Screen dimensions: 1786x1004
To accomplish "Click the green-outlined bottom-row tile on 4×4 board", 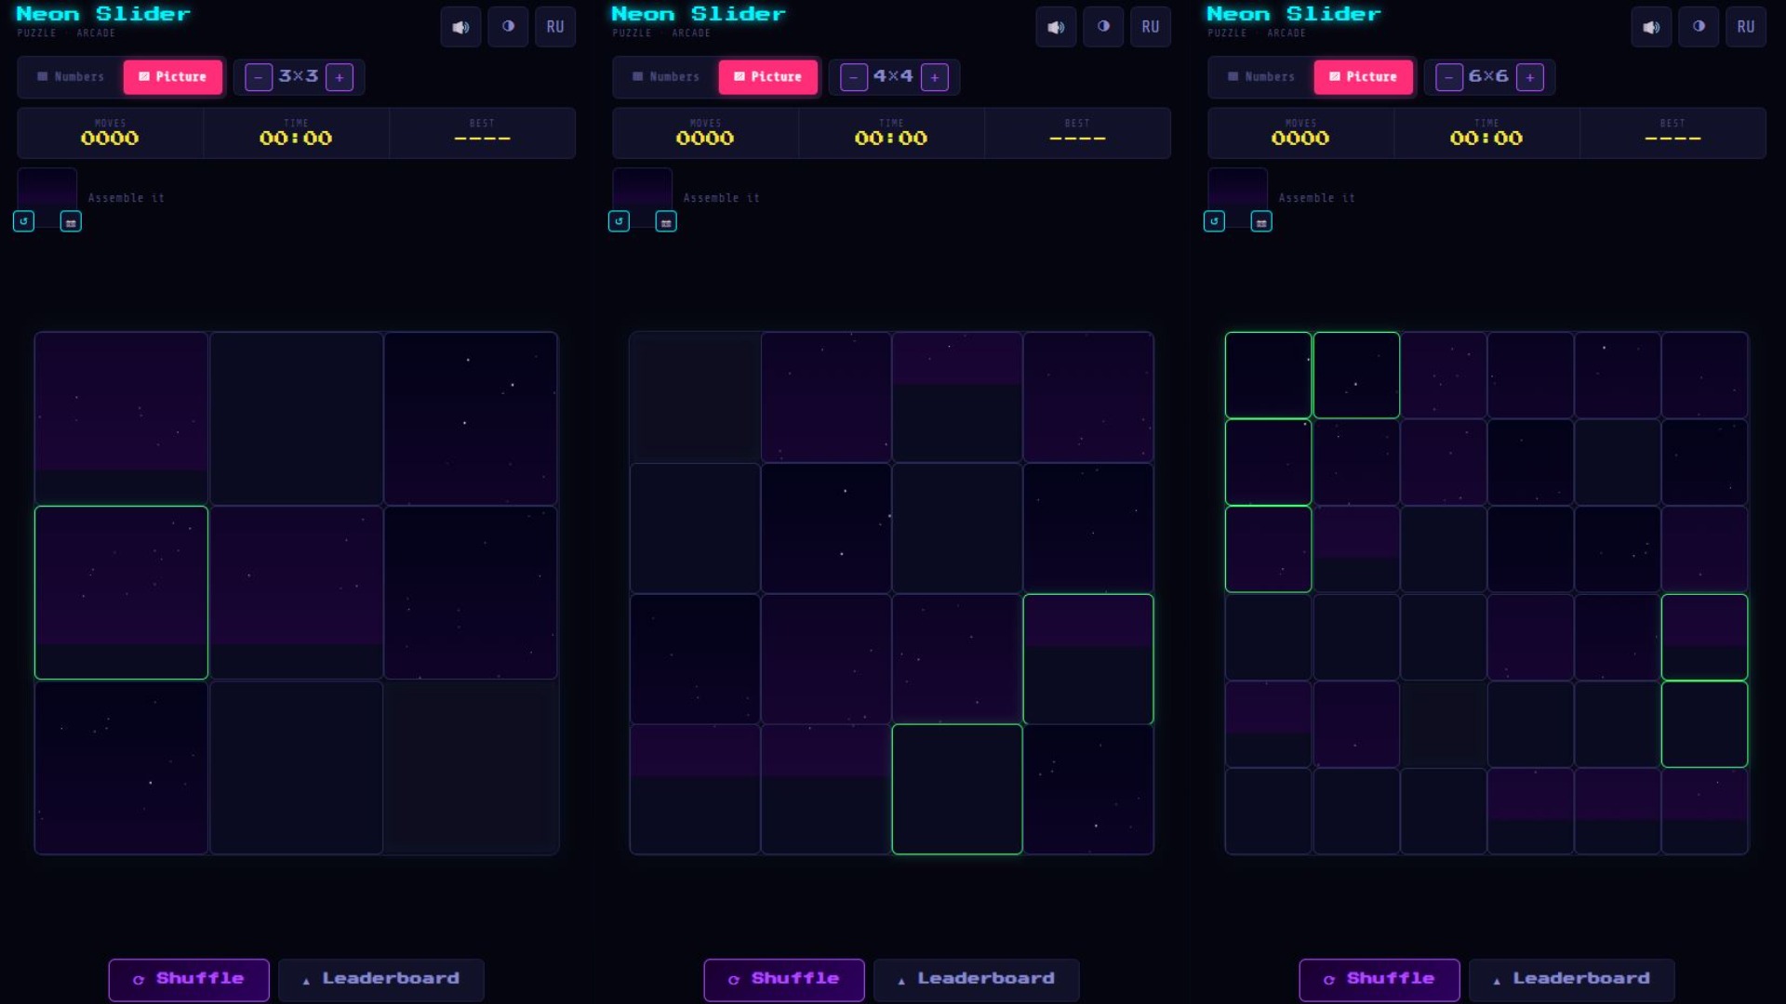I will 957,789.
